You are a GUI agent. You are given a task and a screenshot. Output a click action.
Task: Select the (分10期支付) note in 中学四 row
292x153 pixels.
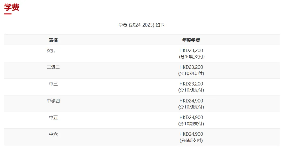191,107
